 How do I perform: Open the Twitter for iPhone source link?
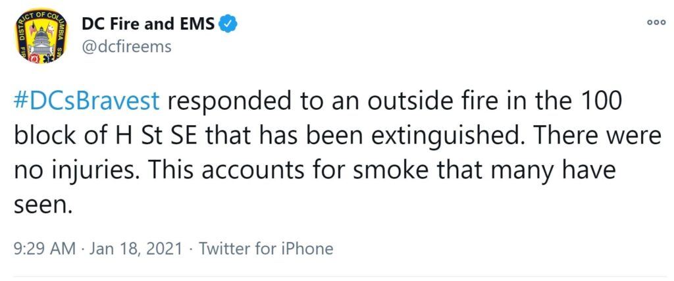[x=266, y=249]
